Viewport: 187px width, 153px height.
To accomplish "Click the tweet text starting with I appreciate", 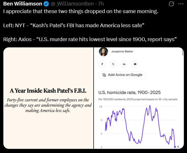I will coord(81,12).
